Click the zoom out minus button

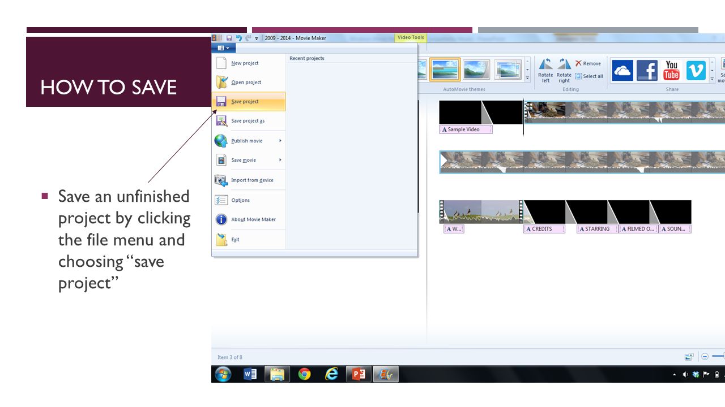705,357
